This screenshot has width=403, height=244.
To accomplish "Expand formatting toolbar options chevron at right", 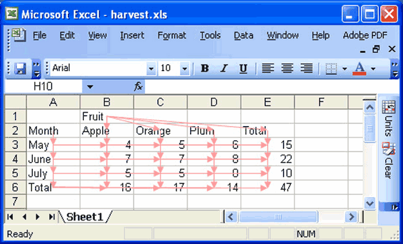I will click(x=394, y=69).
